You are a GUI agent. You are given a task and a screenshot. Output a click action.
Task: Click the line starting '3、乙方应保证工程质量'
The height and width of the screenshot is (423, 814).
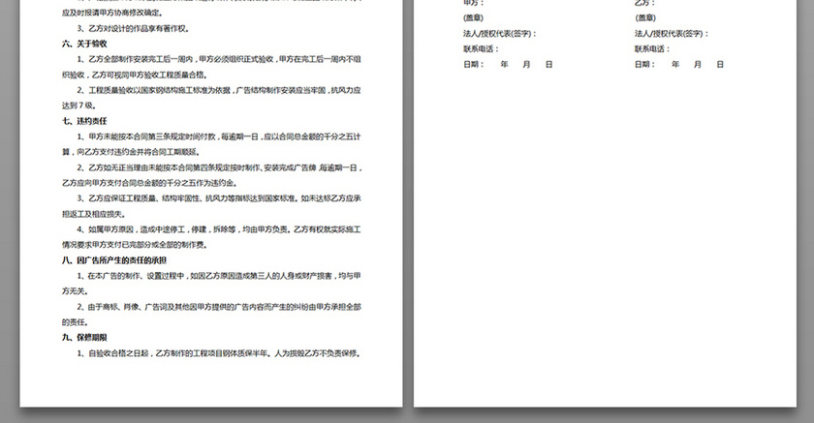point(219,198)
